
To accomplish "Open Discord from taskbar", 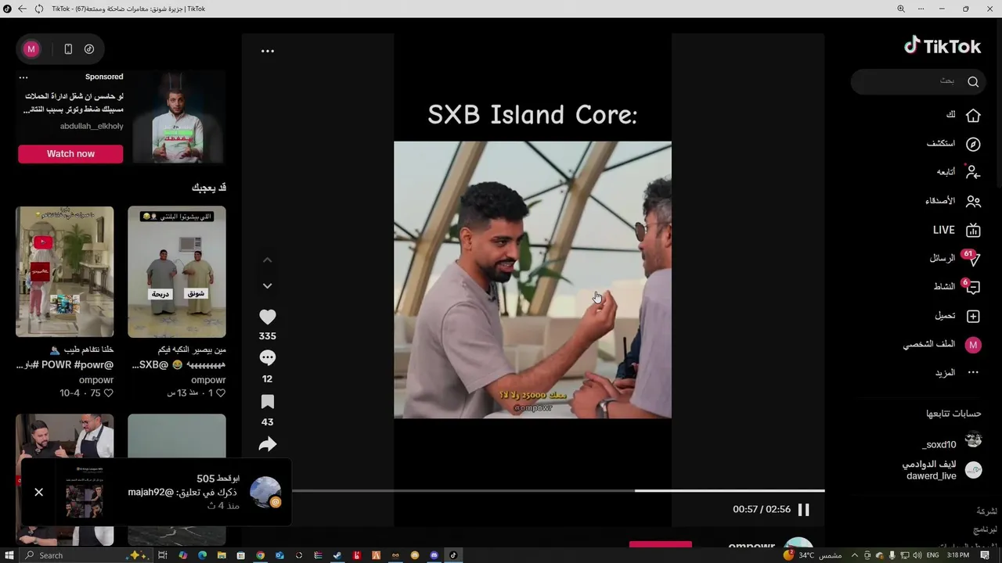I will (434, 555).
